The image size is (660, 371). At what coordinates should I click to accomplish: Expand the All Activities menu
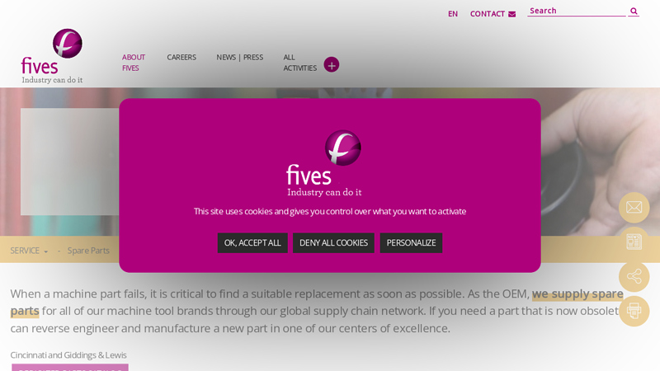click(x=299, y=63)
